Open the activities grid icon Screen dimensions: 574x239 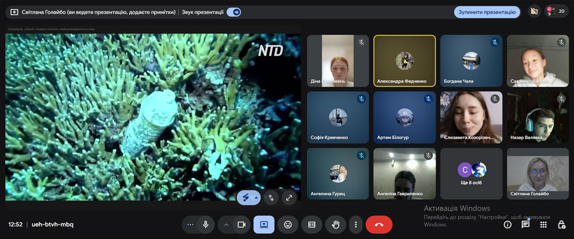tap(544, 224)
